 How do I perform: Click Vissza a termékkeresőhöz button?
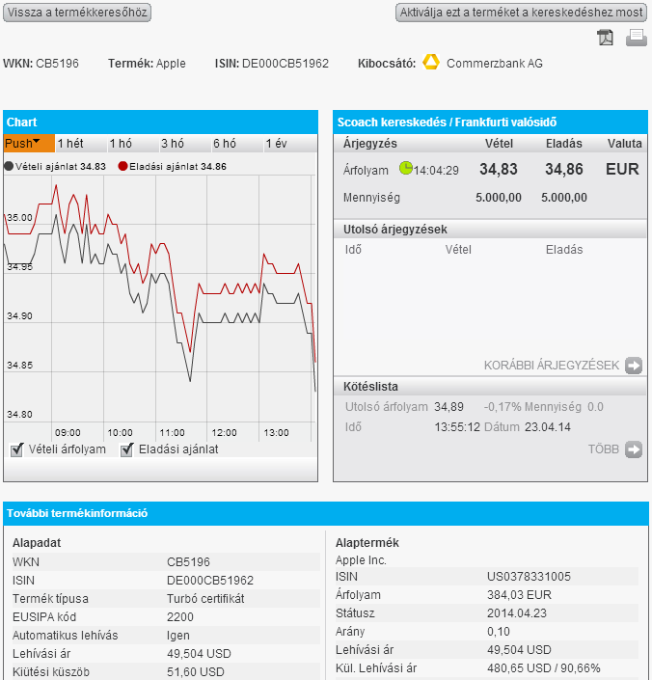77,13
